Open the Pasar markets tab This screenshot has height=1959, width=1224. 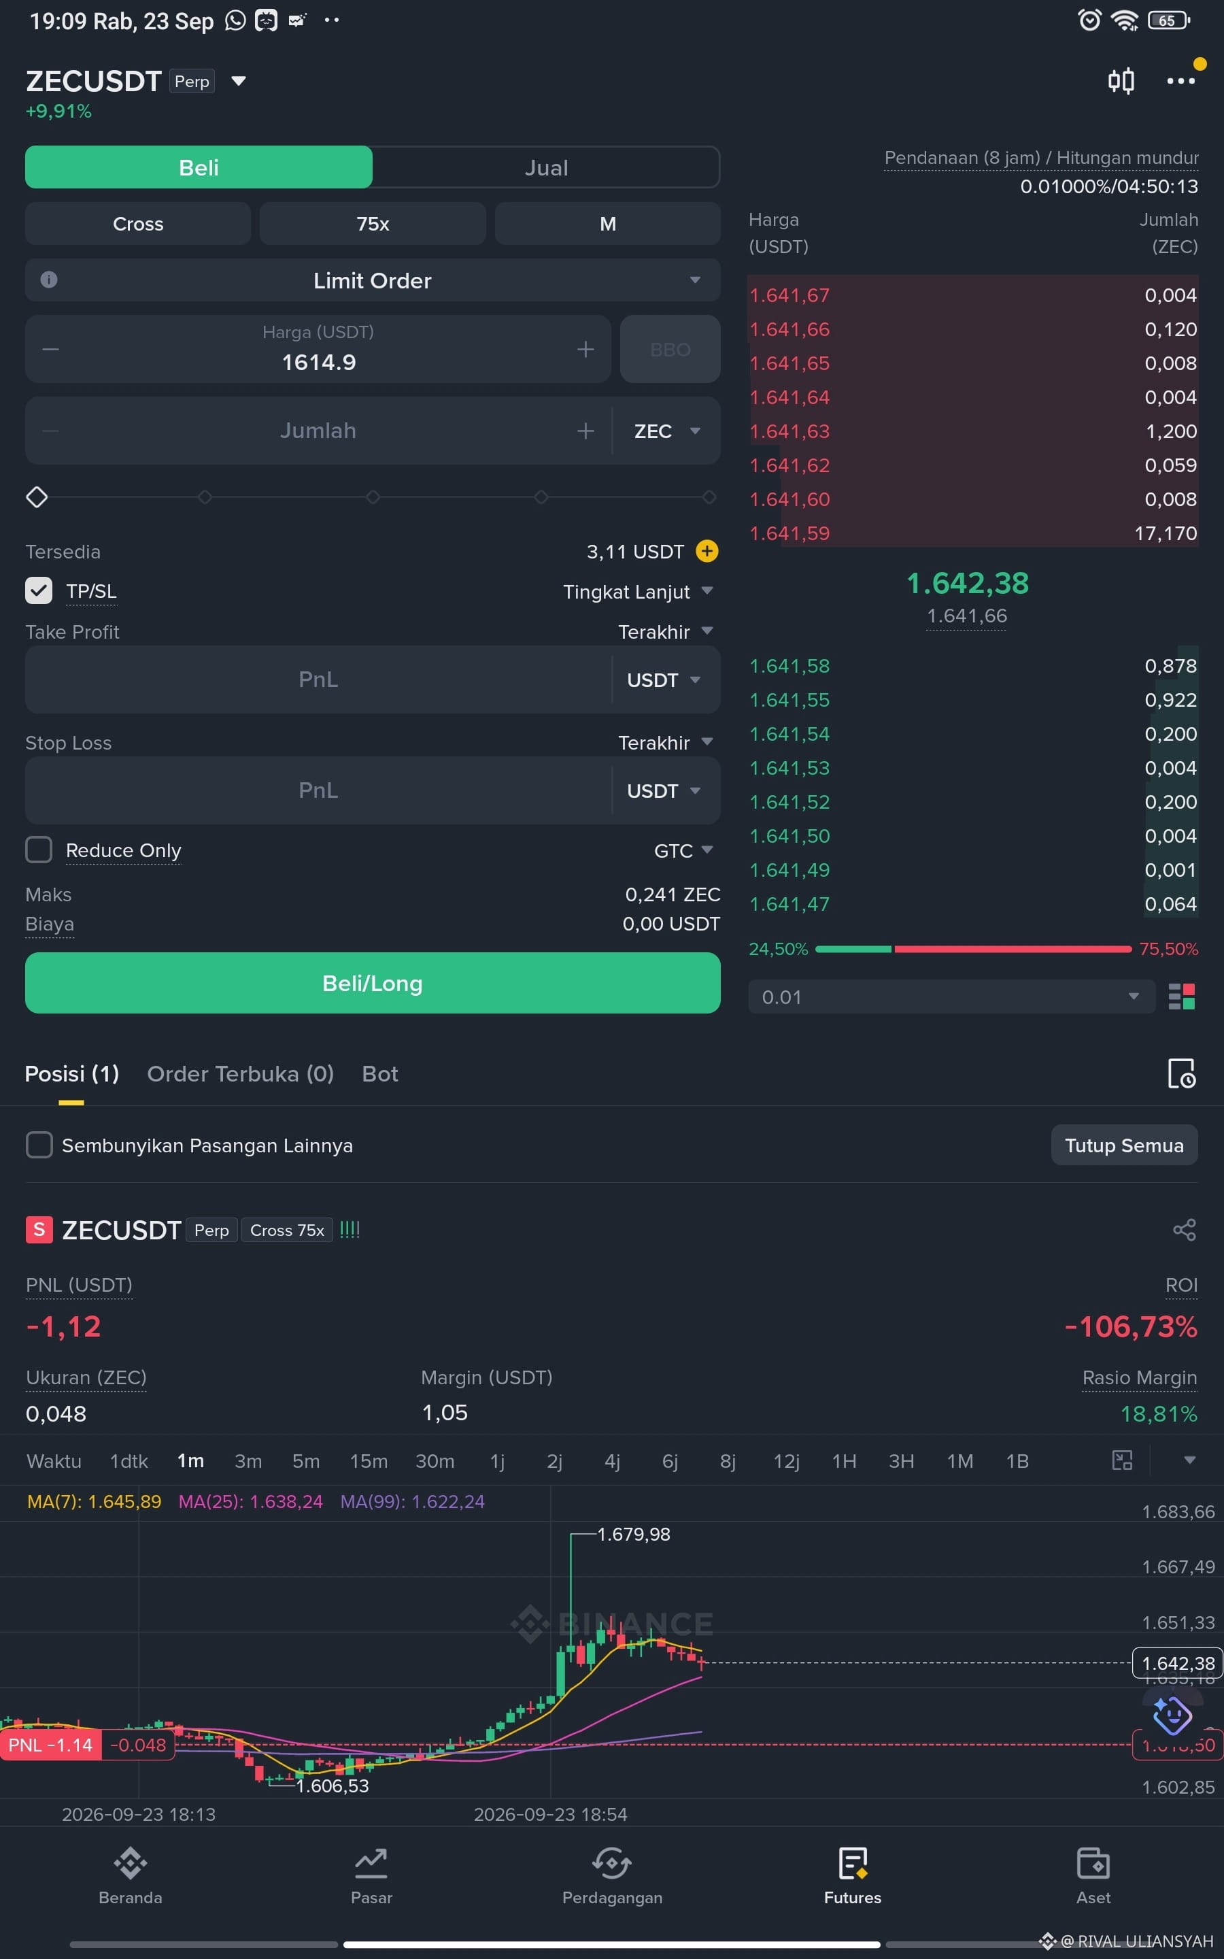371,1875
